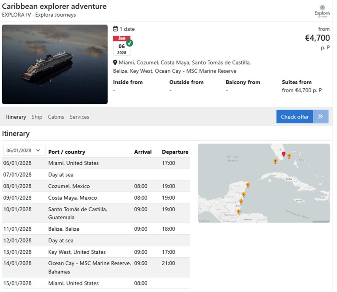Click 'Santo Tomás de Castilla, Guatemala' row
Screen dimensions: 337x292
(96, 213)
